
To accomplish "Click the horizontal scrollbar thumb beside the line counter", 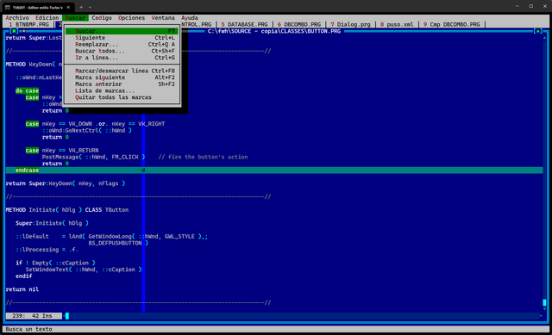I will coord(67,316).
